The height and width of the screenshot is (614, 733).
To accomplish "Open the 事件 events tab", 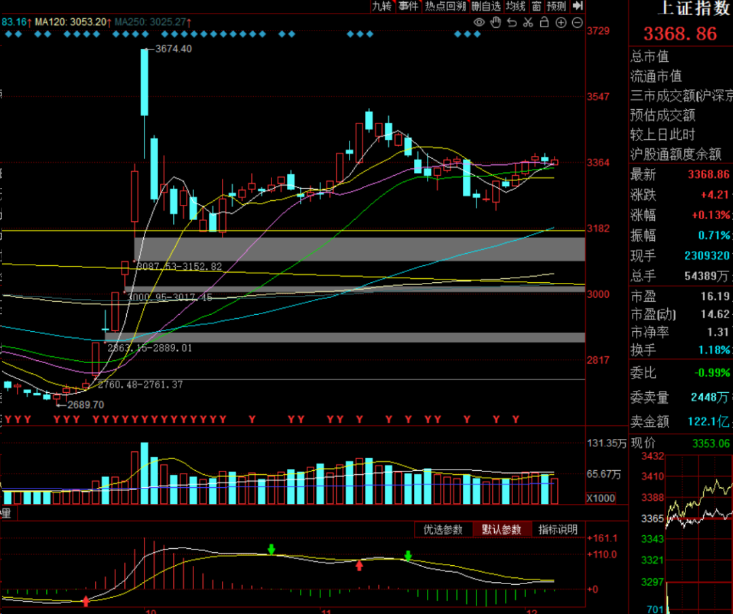I will click(409, 6).
